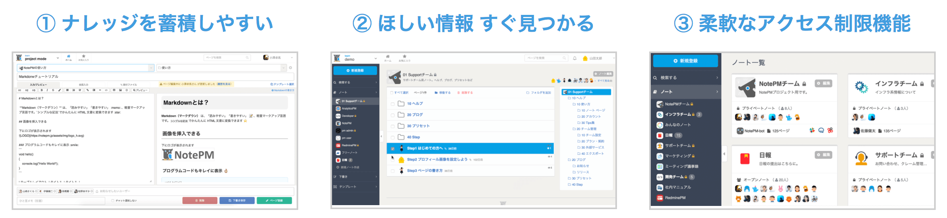Apply H1 heading in editor toolbar

click(x=20, y=90)
